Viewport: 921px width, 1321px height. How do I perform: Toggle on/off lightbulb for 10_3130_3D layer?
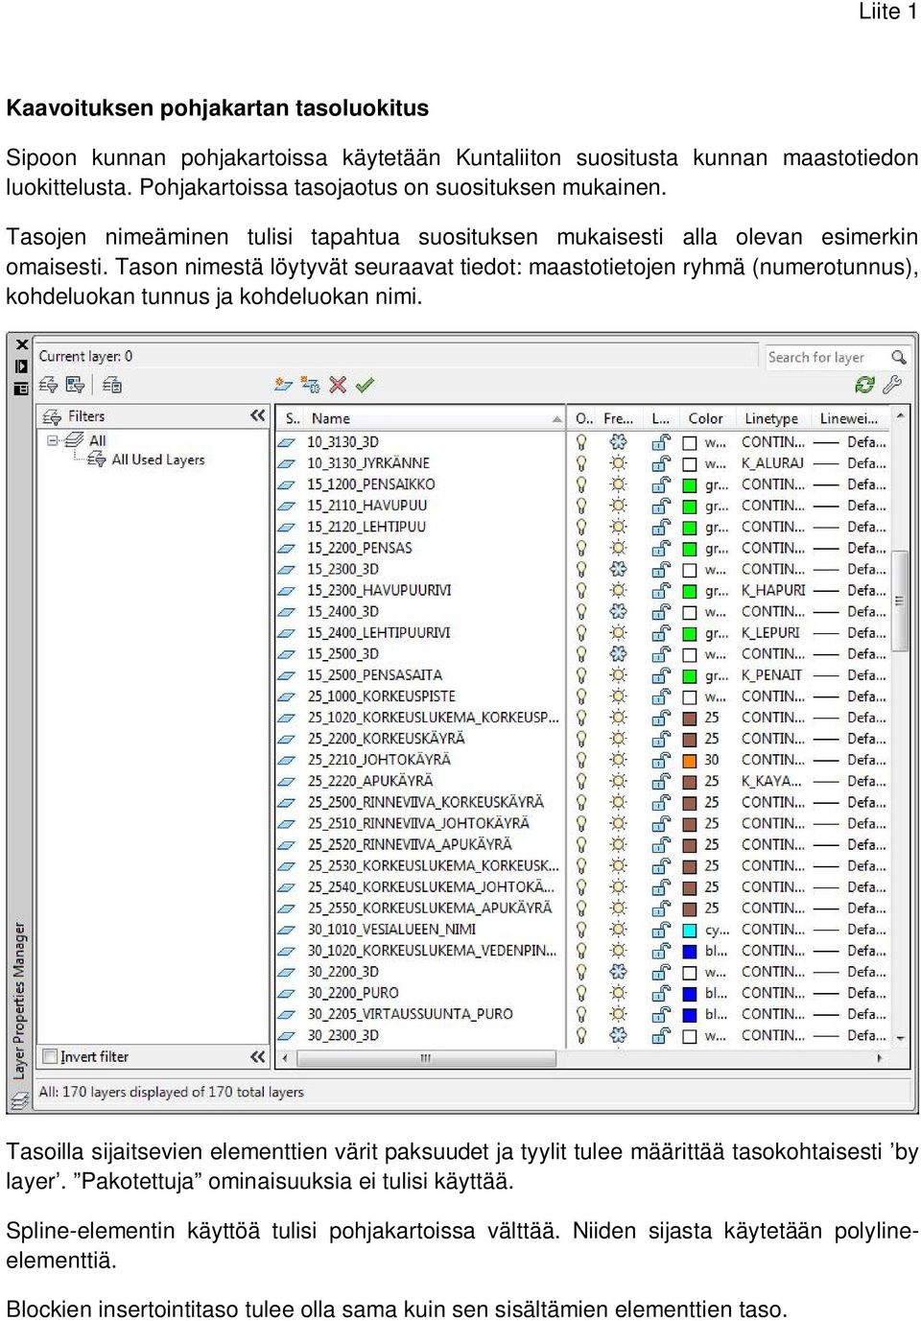(x=581, y=442)
